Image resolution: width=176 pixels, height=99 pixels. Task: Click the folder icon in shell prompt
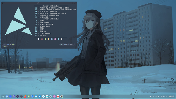point(8,45)
